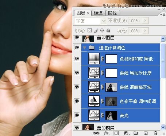This screenshot has height=136, width=166.
Task: Open the 正常 blend mode dropdown
Action: 90,21
